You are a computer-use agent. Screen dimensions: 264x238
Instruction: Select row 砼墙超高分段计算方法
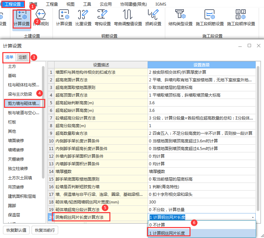click(x=101, y=118)
